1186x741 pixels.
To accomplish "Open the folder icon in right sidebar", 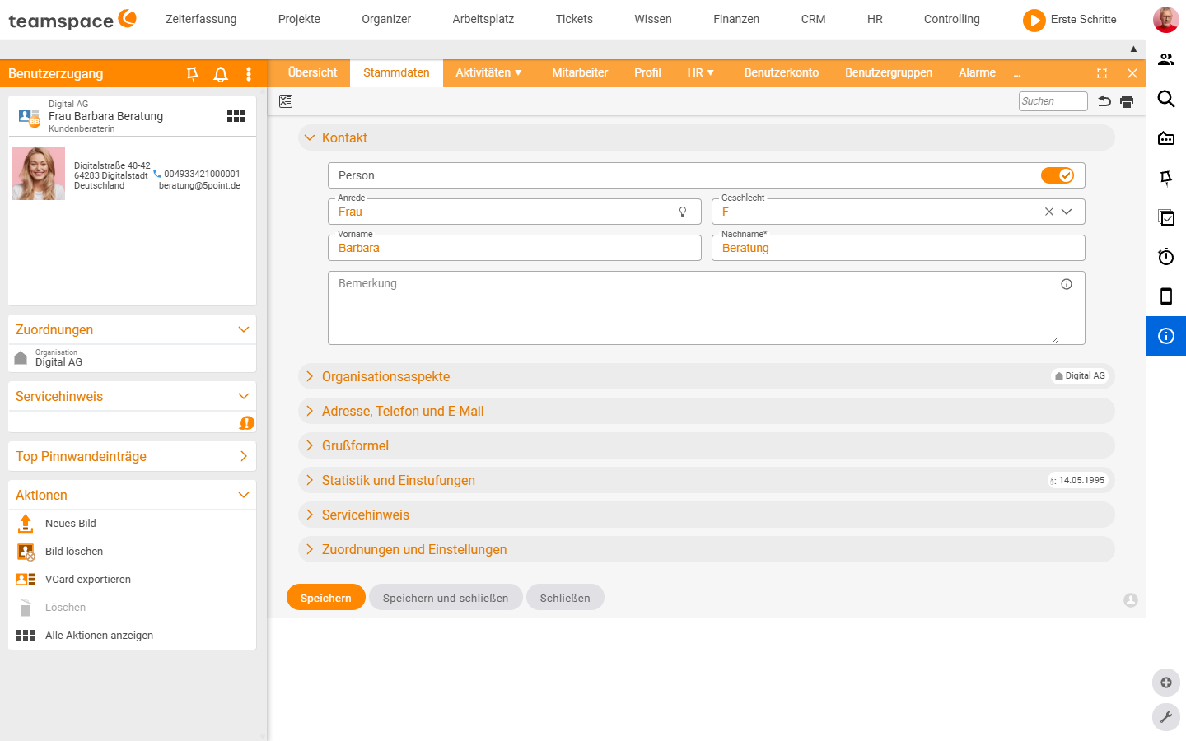I will point(1166,138).
